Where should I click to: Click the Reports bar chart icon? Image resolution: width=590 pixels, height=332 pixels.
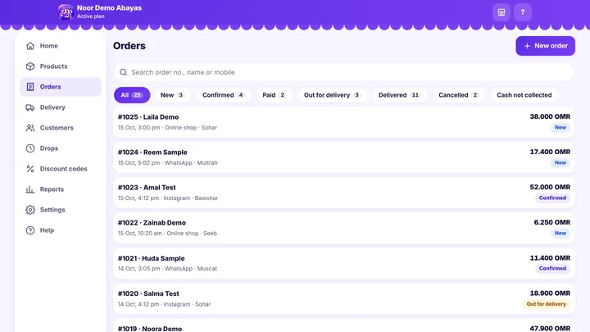[x=30, y=189]
